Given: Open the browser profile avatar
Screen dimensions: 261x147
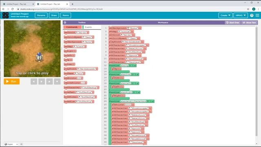Looking at the screenshot, I should pyautogui.click(x=254, y=9).
